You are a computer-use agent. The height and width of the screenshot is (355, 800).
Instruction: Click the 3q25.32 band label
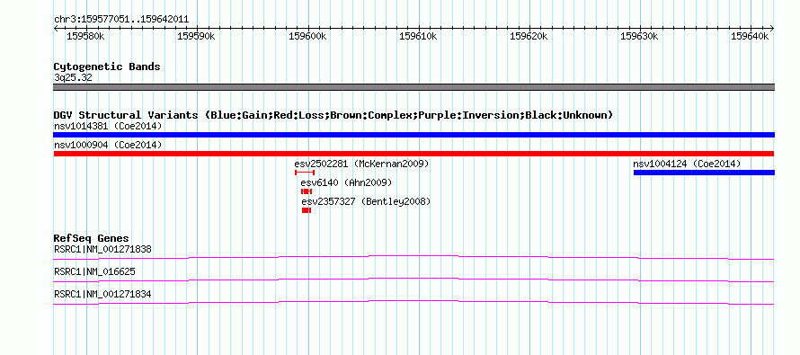(x=73, y=78)
